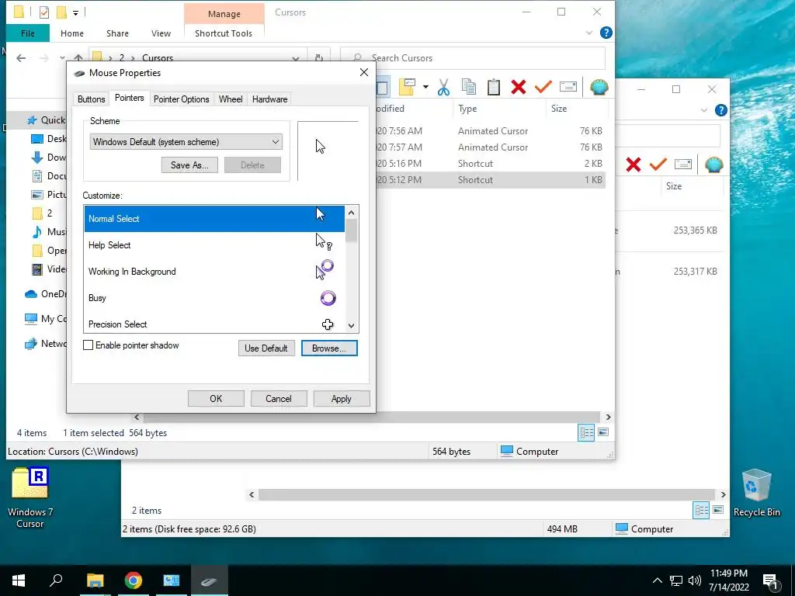Screen dimensions: 795x596
Task: Click the Browse... button
Action: pyautogui.click(x=329, y=348)
